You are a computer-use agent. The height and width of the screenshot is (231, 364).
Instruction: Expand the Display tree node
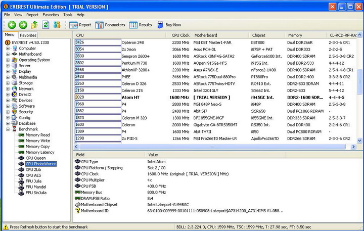coord(8,71)
